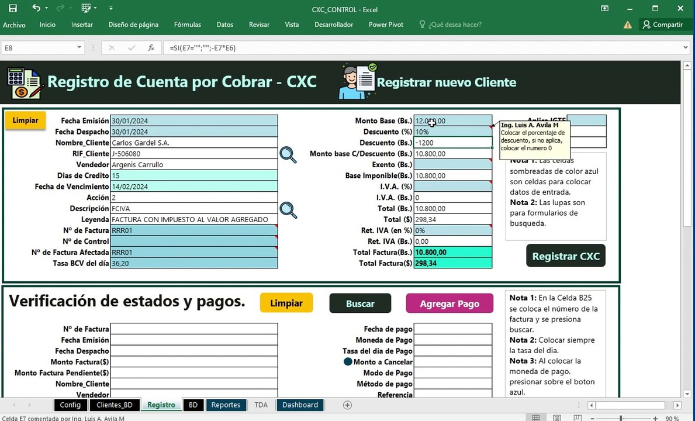Adjust the zoom slider in status bar
Screen dimensions: 695x421
tap(621, 418)
